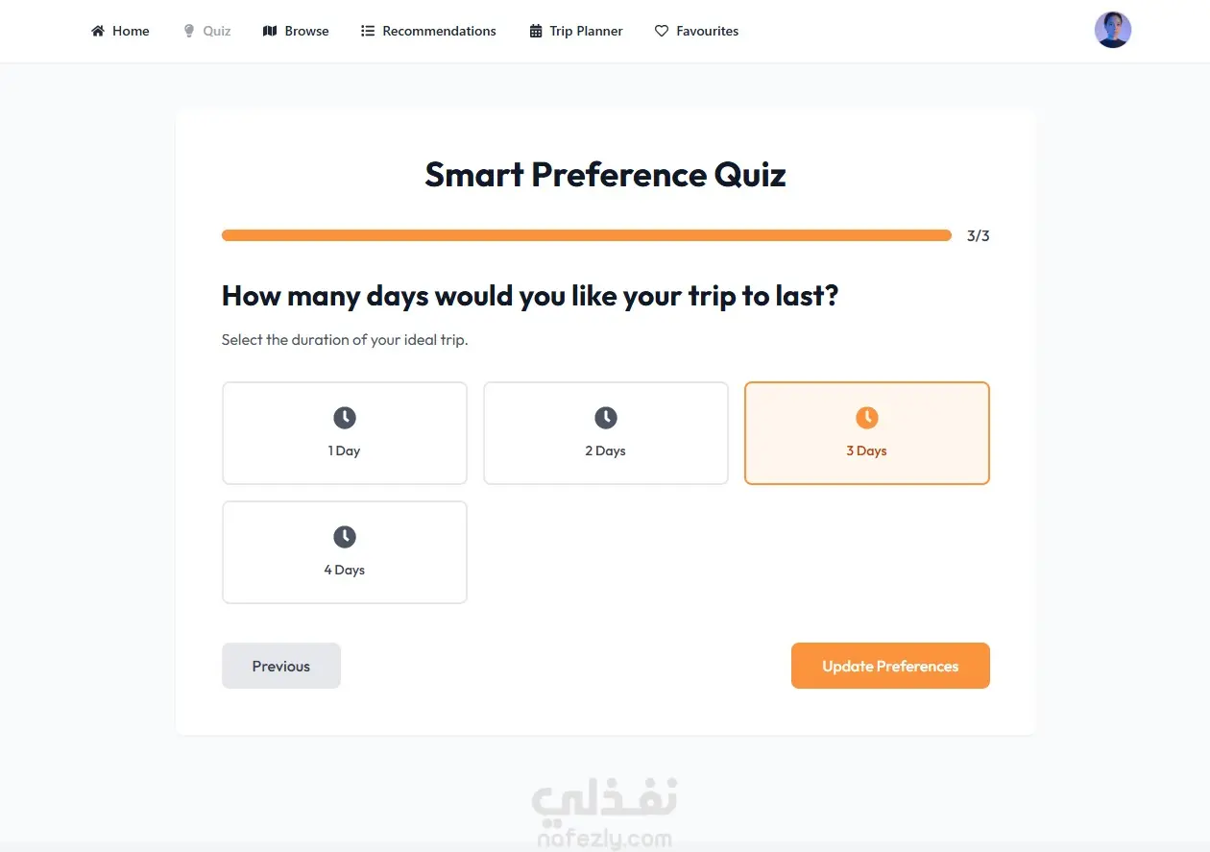The height and width of the screenshot is (852, 1210).
Task: Click the map icon beside Browse
Action: 270,31
